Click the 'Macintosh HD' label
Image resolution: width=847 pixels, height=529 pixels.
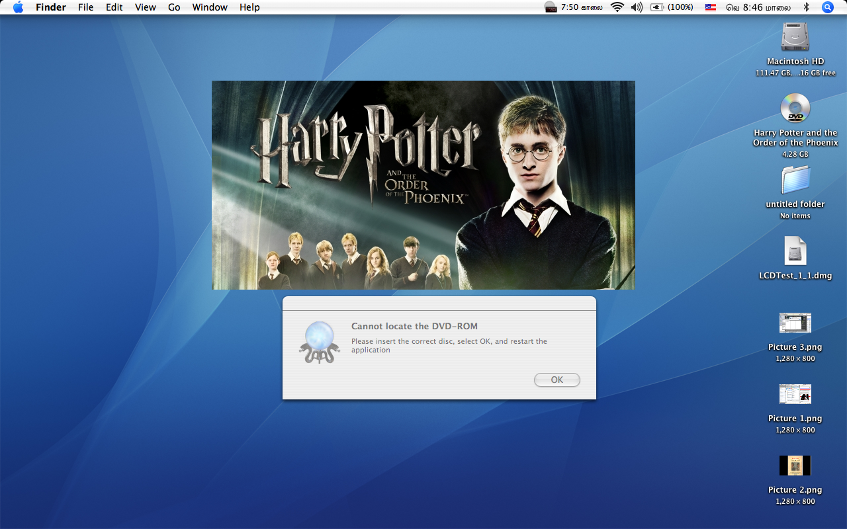[795, 61]
